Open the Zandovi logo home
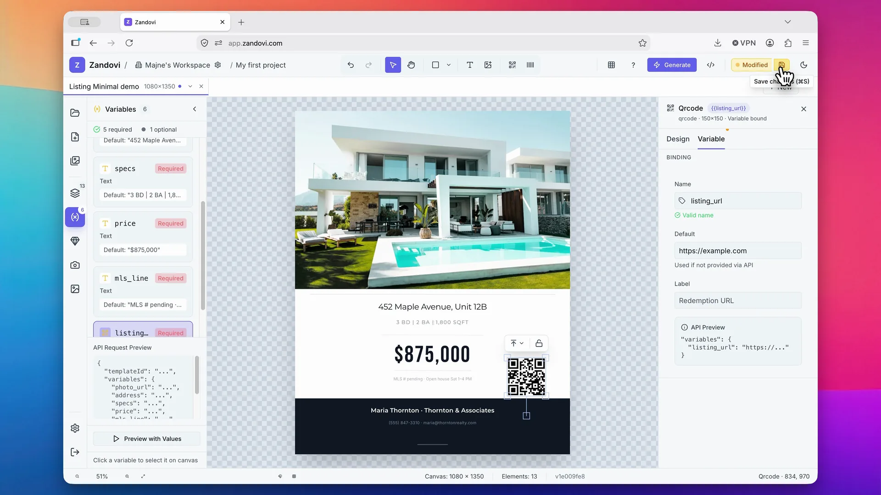Image resolution: width=881 pixels, height=495 pixels. point(77,65)
